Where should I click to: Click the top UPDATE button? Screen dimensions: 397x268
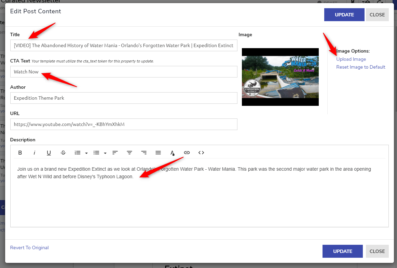click(344, 15)
